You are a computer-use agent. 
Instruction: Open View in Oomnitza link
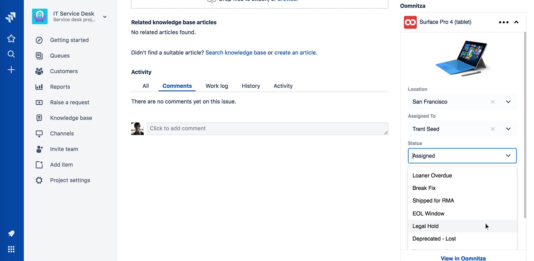pyautogui.click(x=463, y=258)
